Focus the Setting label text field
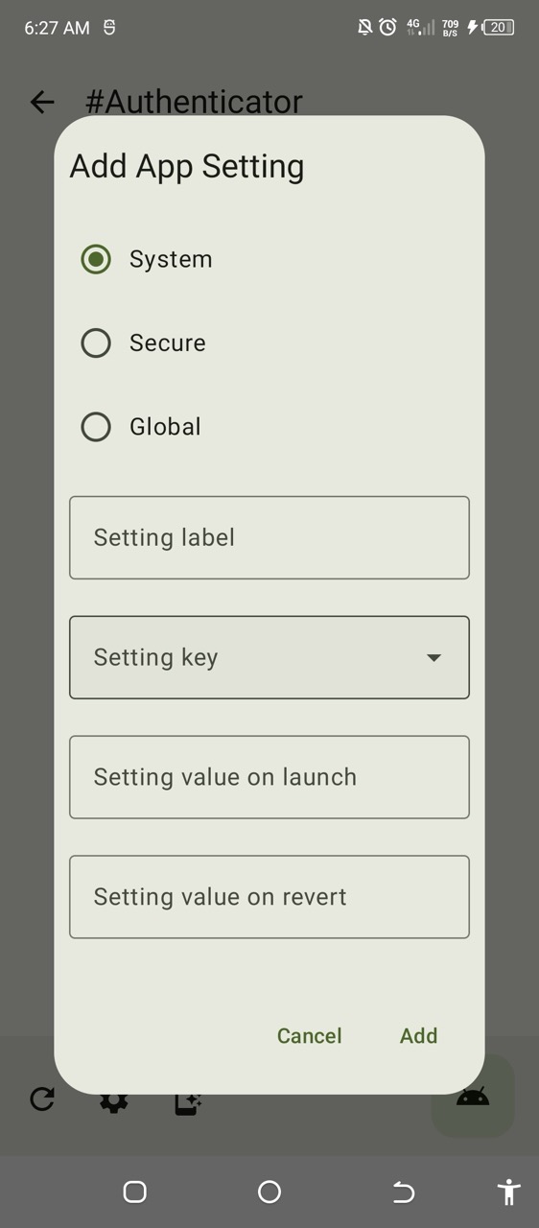The image size is (539, 1228). [x=269, y=537]
